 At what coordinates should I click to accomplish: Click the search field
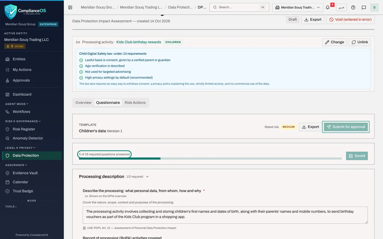tap(239, 7)
